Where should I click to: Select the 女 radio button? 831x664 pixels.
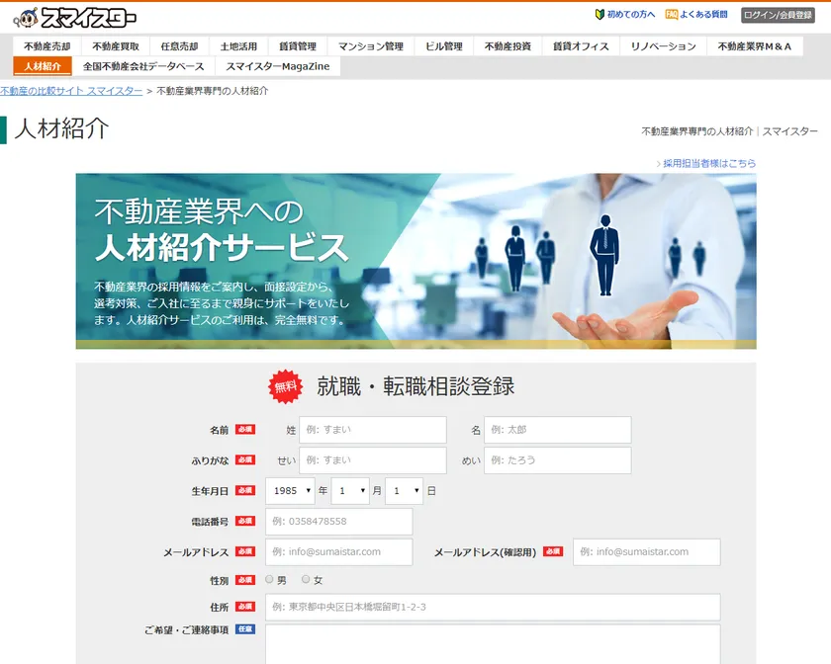(306, 579)
